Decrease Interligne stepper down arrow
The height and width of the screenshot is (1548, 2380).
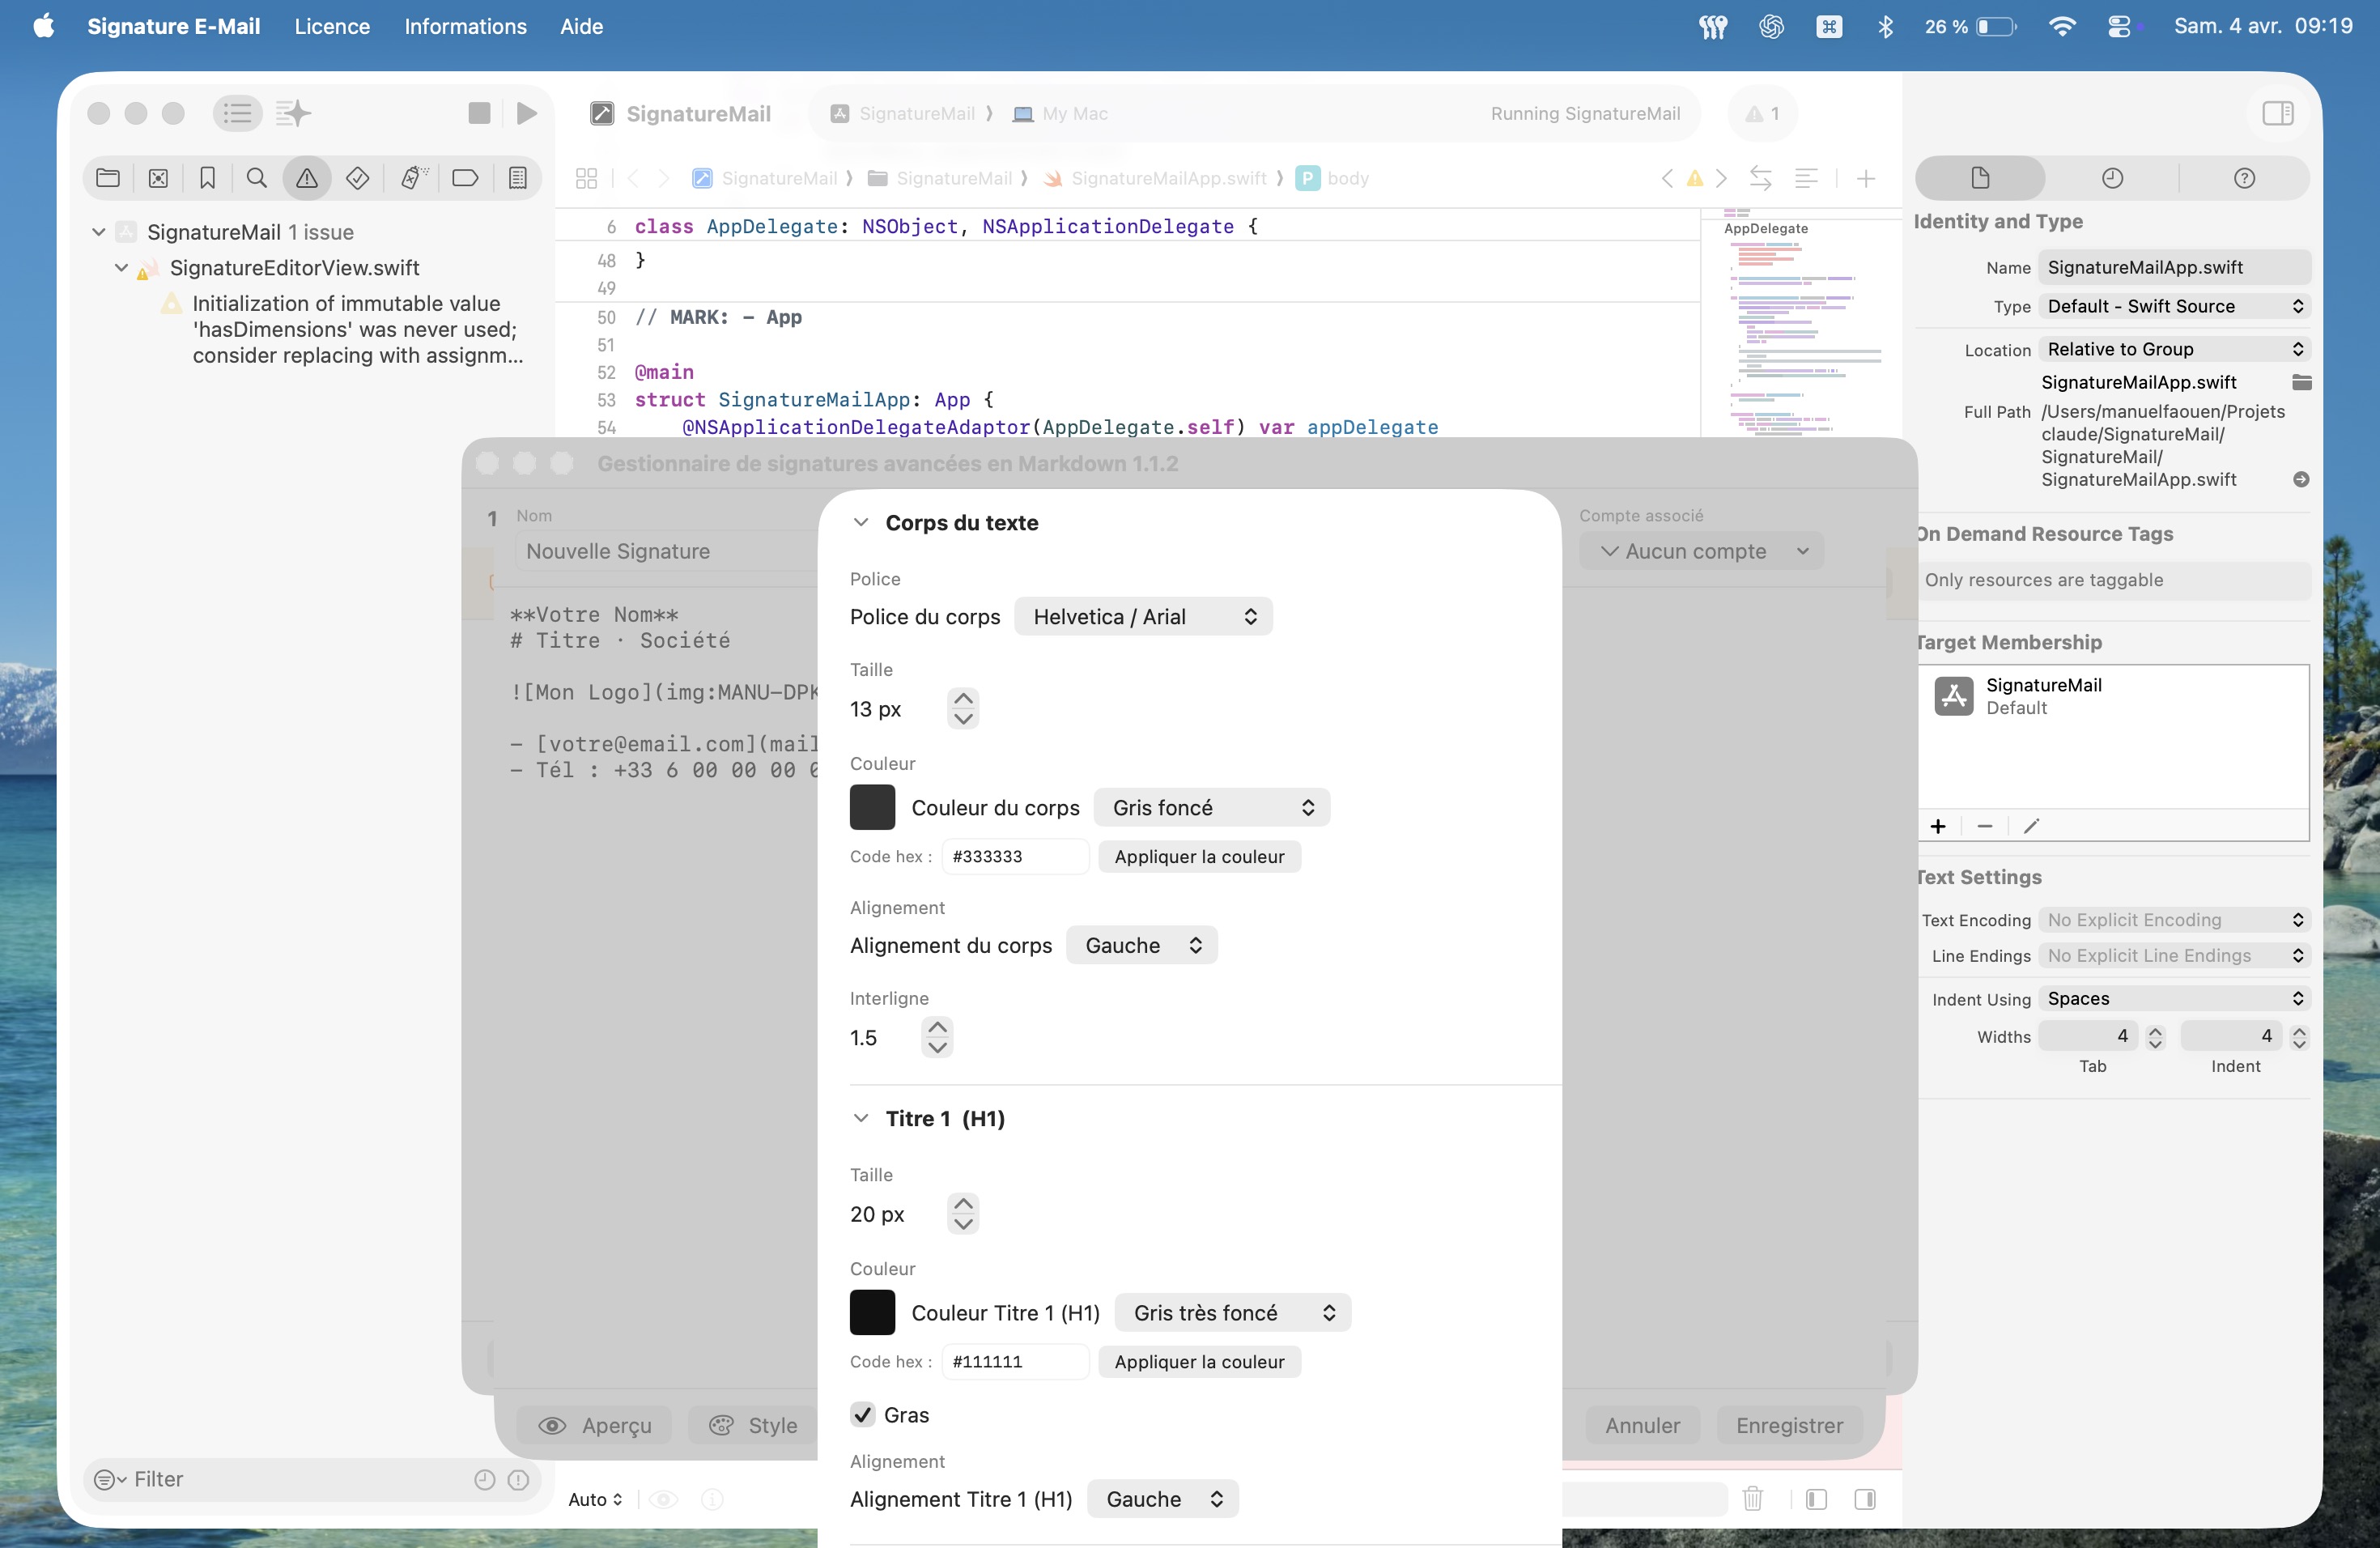coord(937,1047)
